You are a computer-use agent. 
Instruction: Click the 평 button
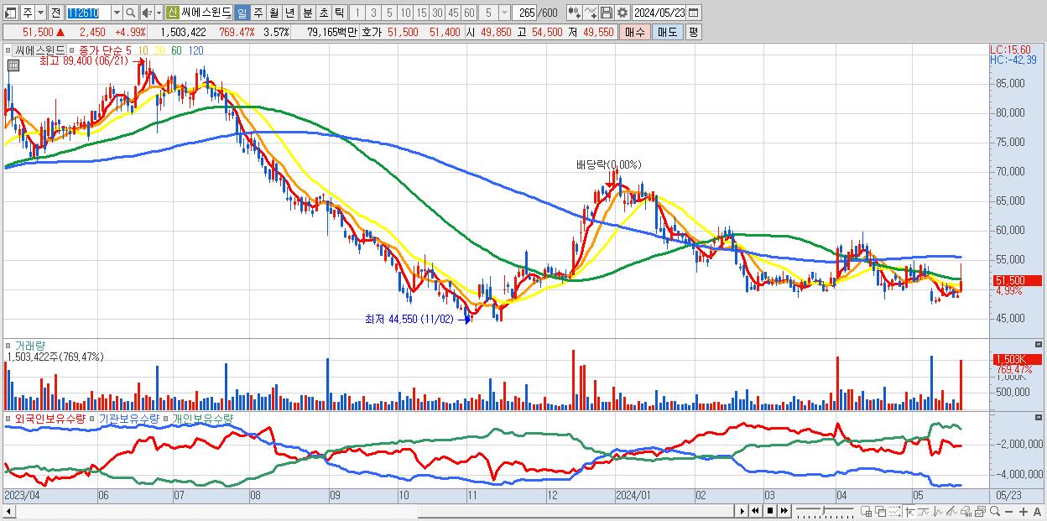click(693, 32)
